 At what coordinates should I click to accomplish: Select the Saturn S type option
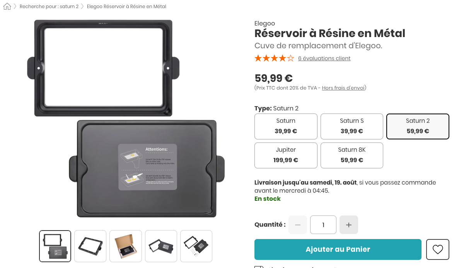pyautogui.click(x=352, y=126)
